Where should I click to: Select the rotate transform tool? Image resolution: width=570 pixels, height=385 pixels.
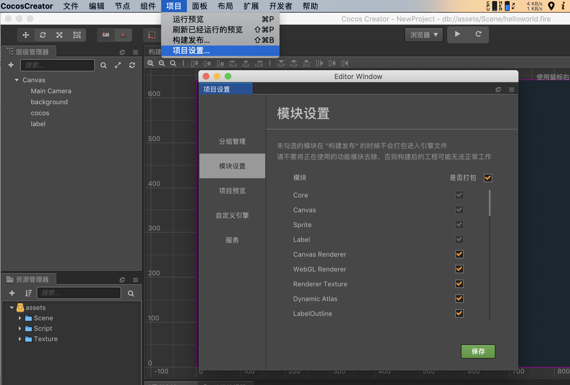[x=43, y=35]
